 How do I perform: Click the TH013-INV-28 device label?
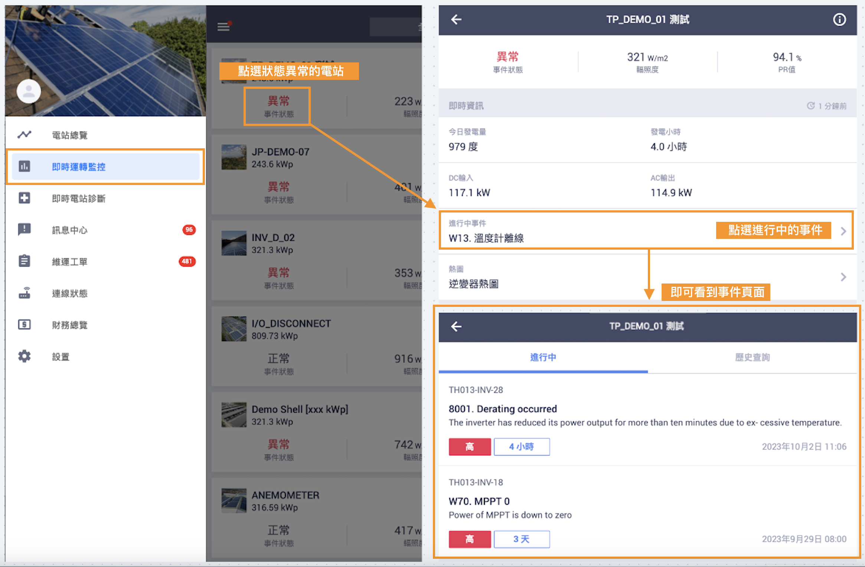[476, 390]
